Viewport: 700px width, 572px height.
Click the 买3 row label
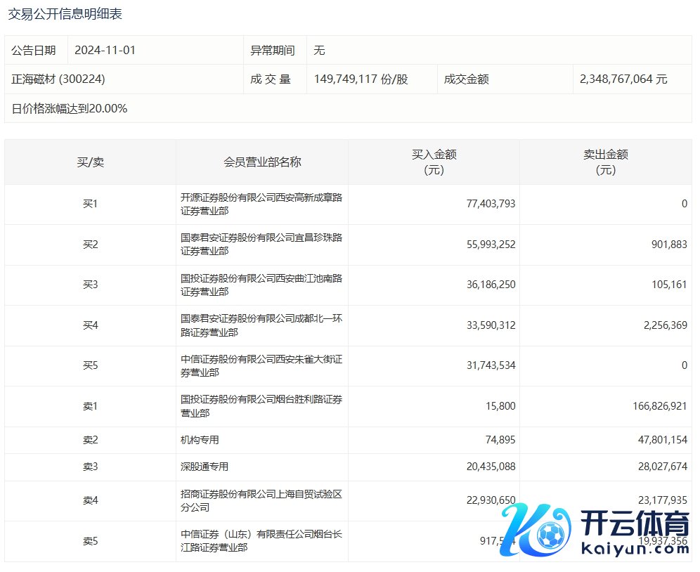[90, 285]
